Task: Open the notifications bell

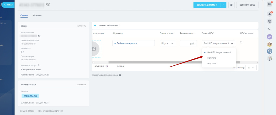Action: click(x=269, y=14)
